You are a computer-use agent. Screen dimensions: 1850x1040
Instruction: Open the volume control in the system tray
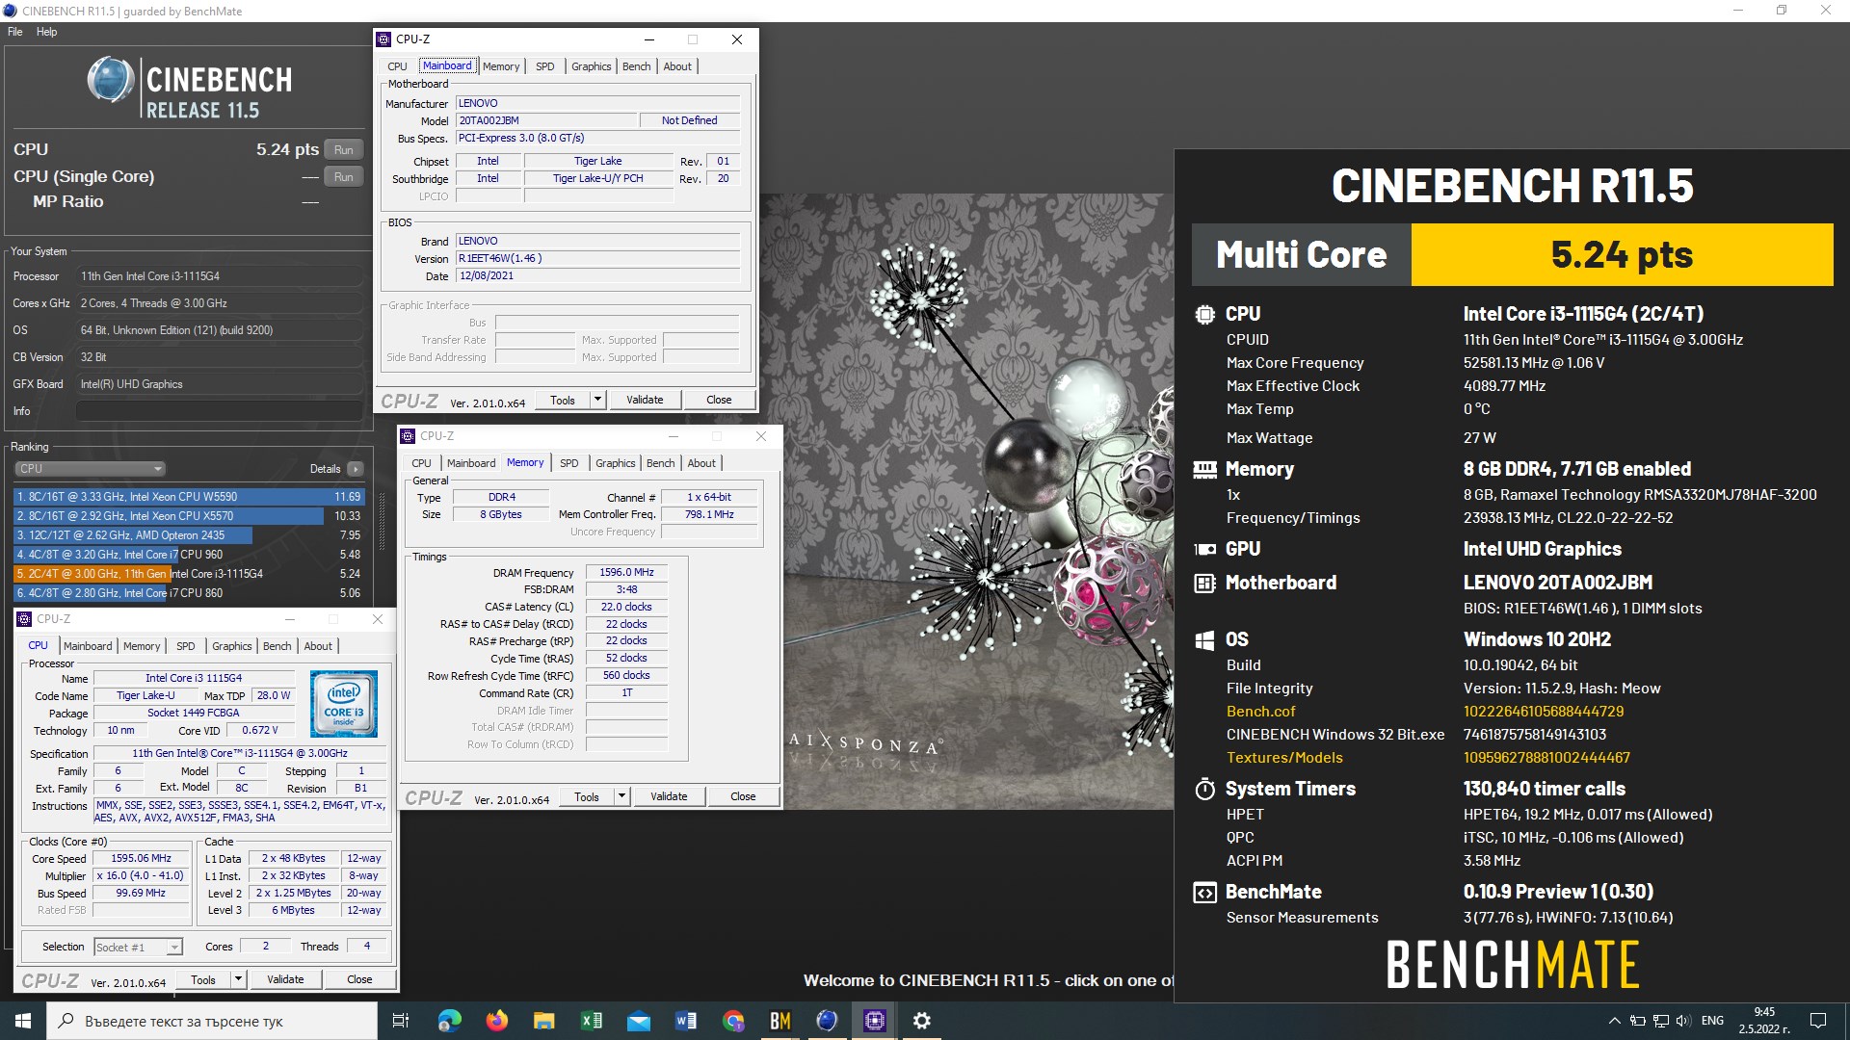point(1683,1021)
